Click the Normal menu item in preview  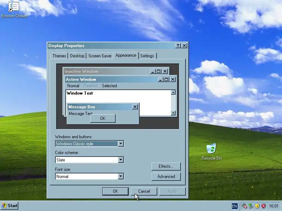[x=73, y=86]
